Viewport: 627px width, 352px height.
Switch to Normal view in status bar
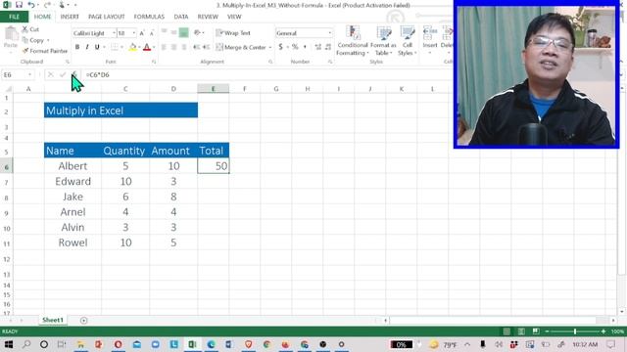point(506,331)
